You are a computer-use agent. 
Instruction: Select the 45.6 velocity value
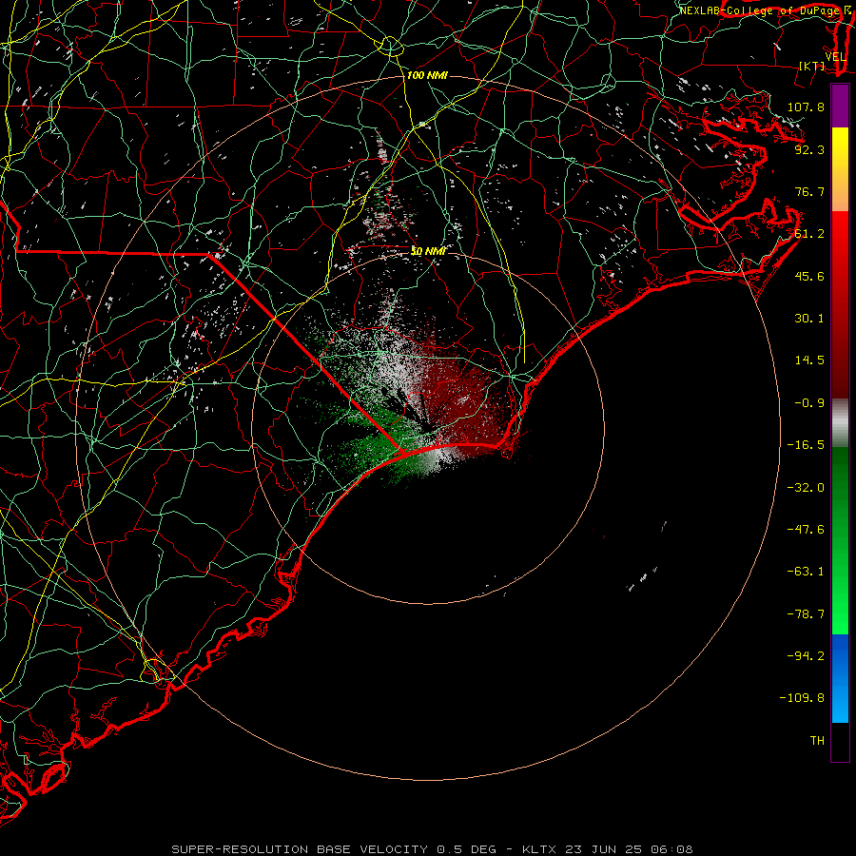click(x=809, y=276)
